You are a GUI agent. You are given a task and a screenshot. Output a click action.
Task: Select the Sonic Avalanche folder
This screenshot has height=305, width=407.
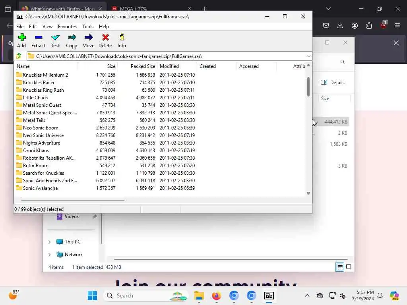coord(40,188)
